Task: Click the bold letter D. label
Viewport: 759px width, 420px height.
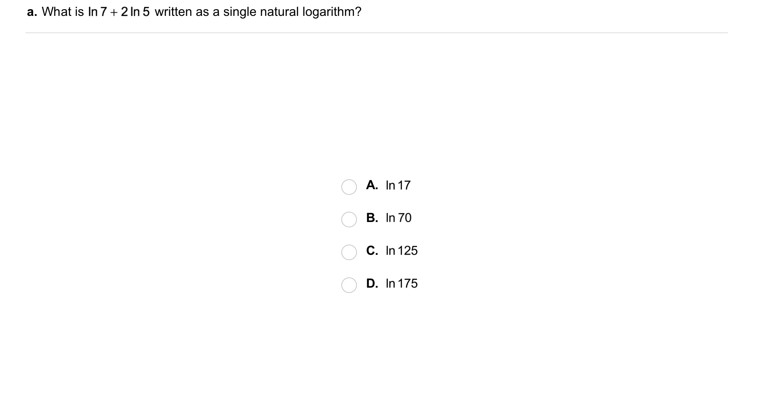Action: [372, 283]
